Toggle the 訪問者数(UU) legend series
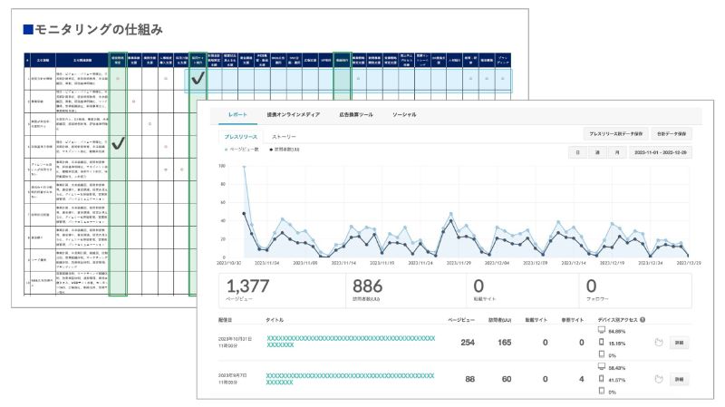 [285, 150]
